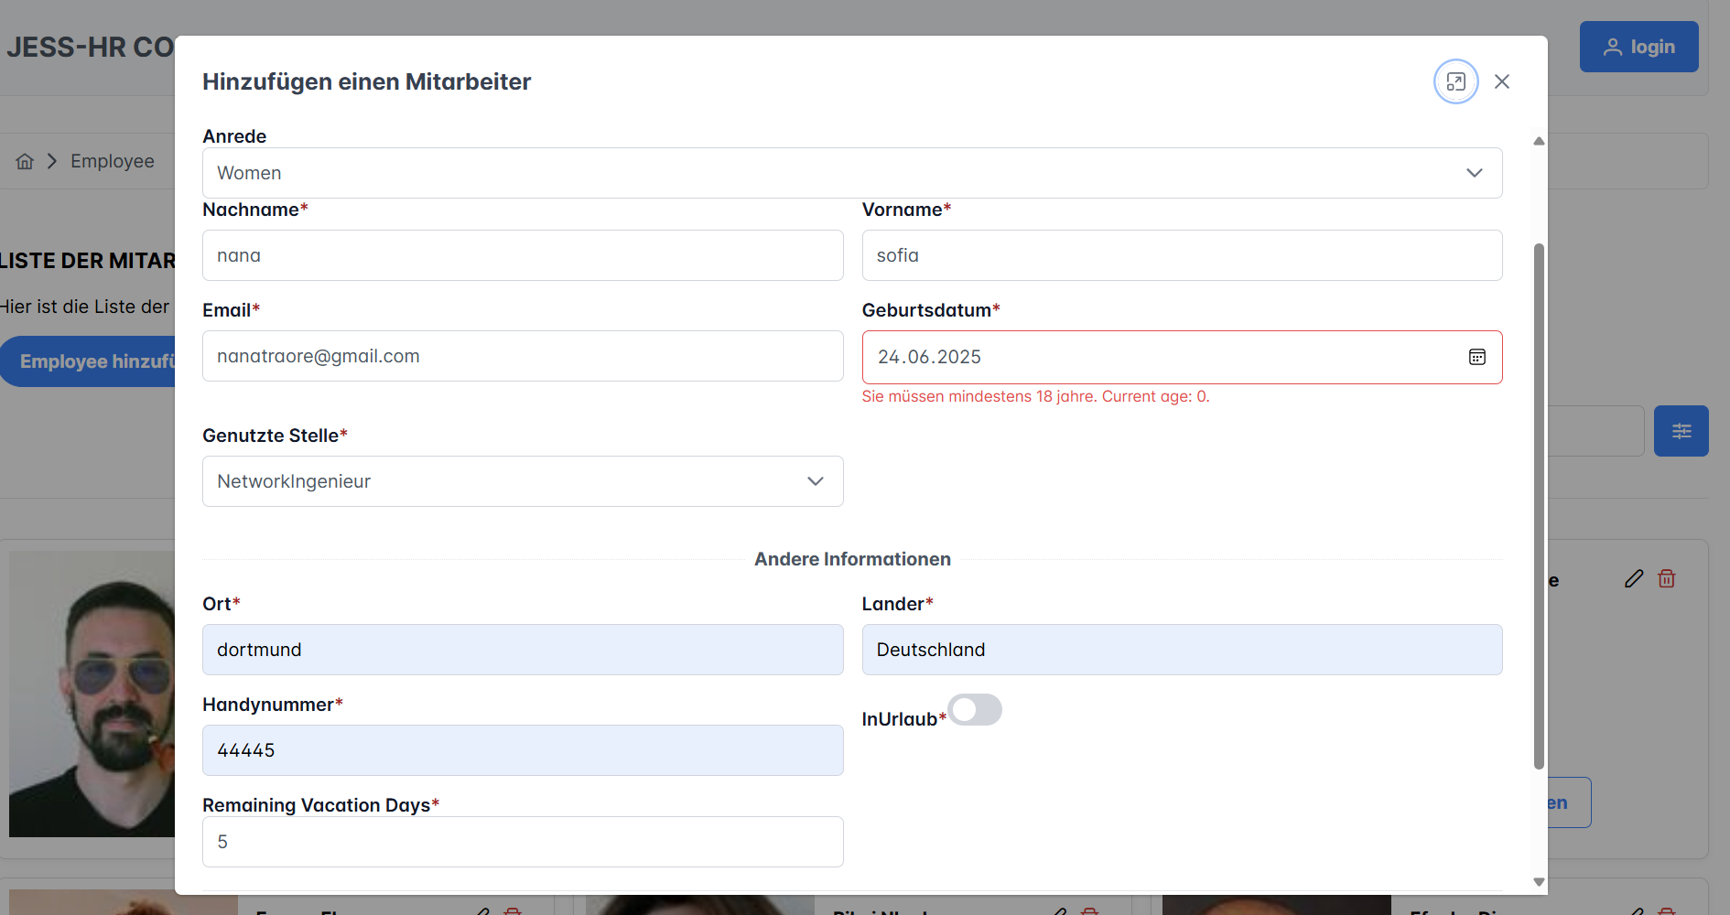Viewport: 1730px width, 915px height.
Task: Click the home icon in breadcrumb
Action: [x=25, y=161]
